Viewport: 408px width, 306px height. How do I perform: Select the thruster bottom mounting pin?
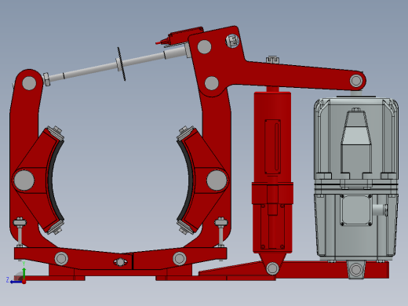pos(355,269)
